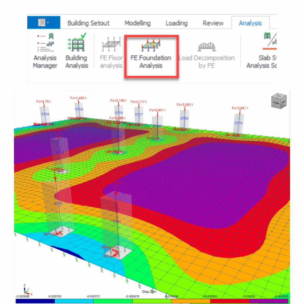
Task: Switch to the Review tab
Action: point(213,23)
